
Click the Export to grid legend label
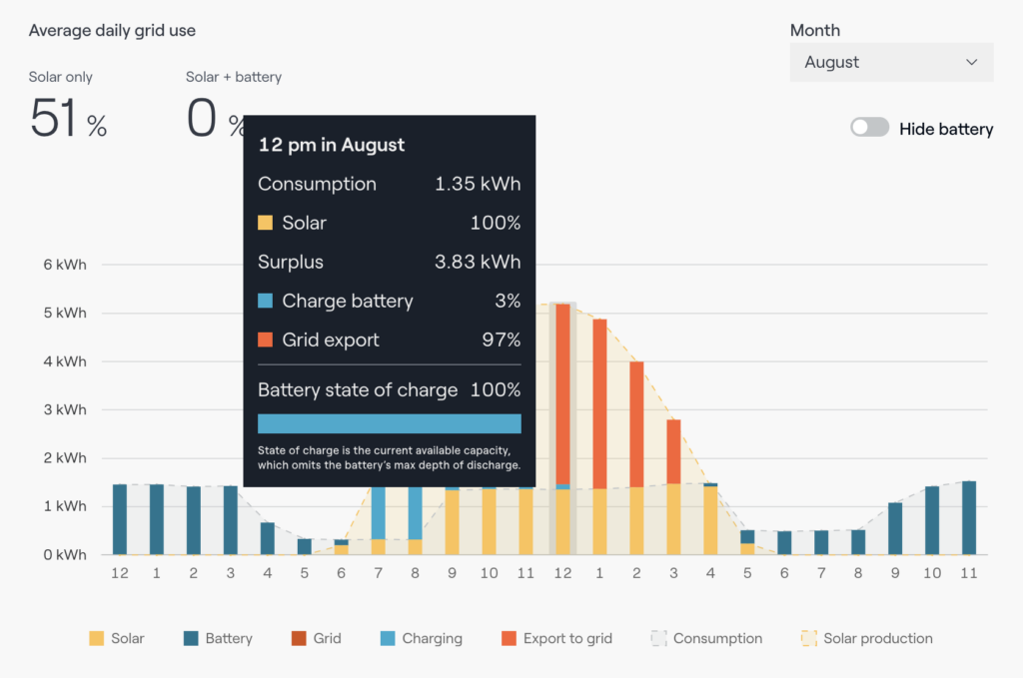point(567,638)
